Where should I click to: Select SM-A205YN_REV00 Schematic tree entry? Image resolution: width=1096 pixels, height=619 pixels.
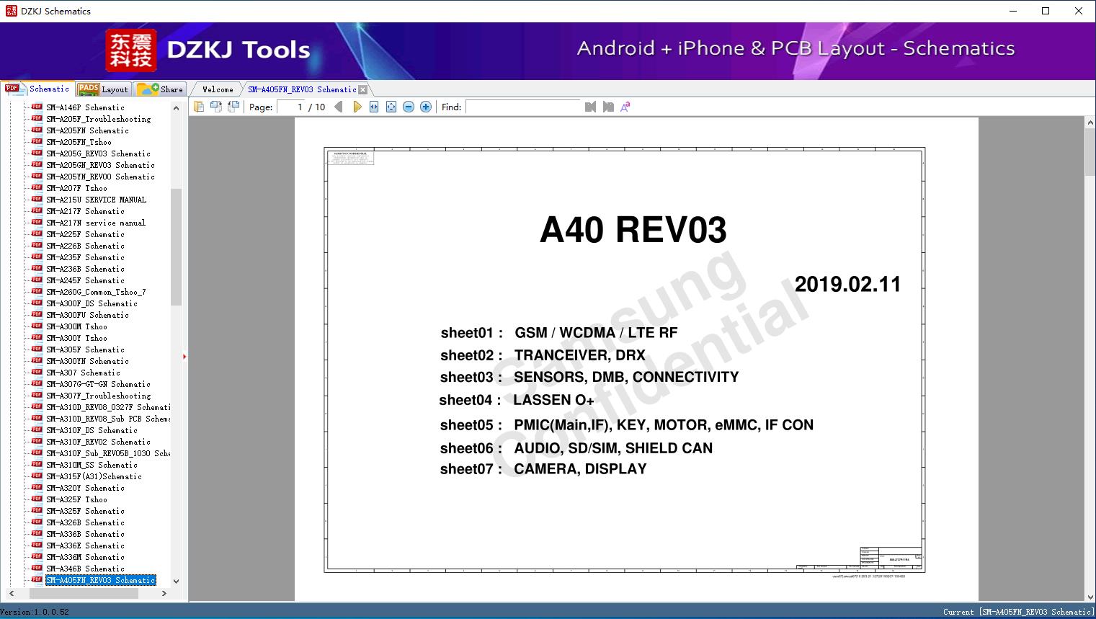(101, 177)
